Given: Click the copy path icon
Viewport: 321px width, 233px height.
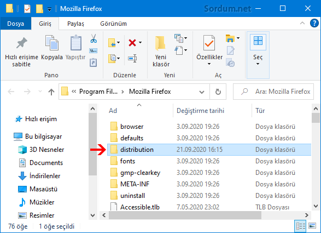Looking at the screenshot, I should click(x=94, y=50).
